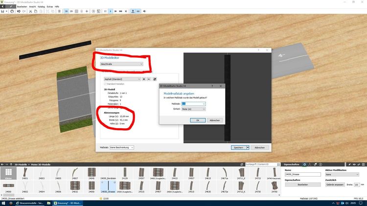Click the help question mark in the scale dialog
367x206 pixels.
(212, 86)
